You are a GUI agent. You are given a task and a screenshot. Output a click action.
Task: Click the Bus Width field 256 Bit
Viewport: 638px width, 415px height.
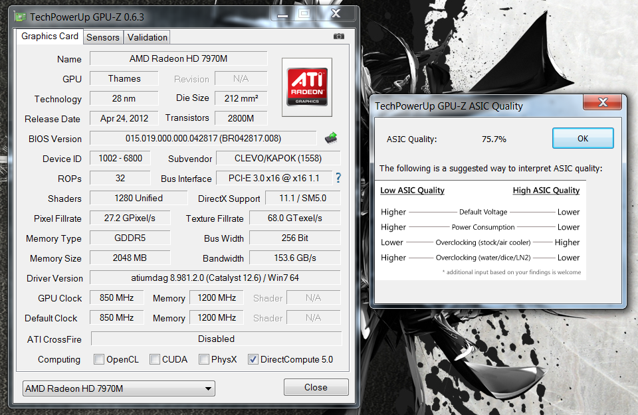(x=295, y=238)
